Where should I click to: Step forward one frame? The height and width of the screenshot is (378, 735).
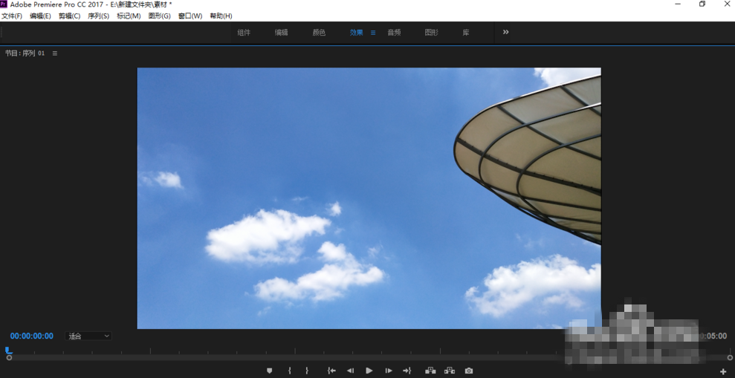(388, 371)
